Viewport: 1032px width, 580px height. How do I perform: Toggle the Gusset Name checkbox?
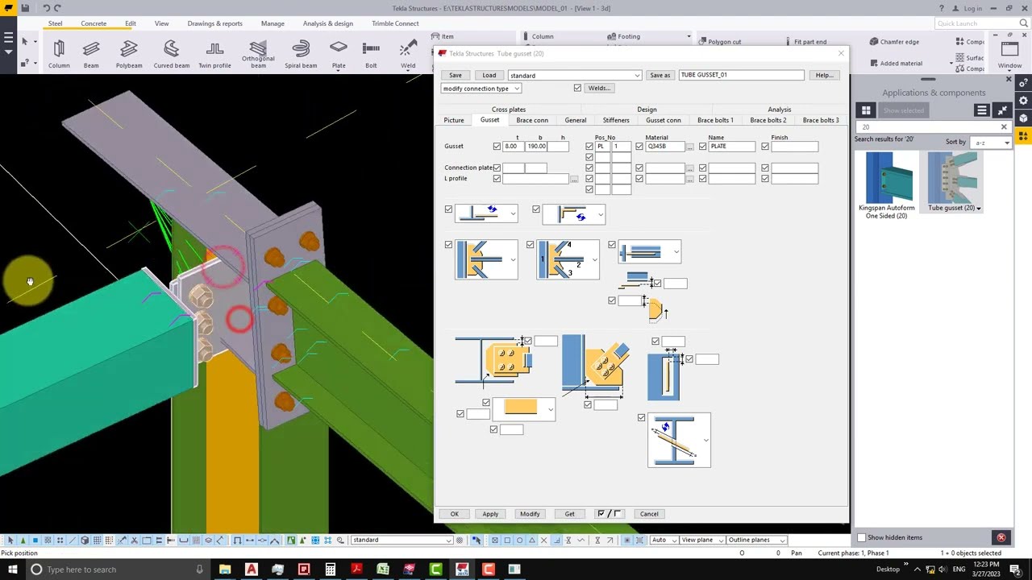point(703,147)
